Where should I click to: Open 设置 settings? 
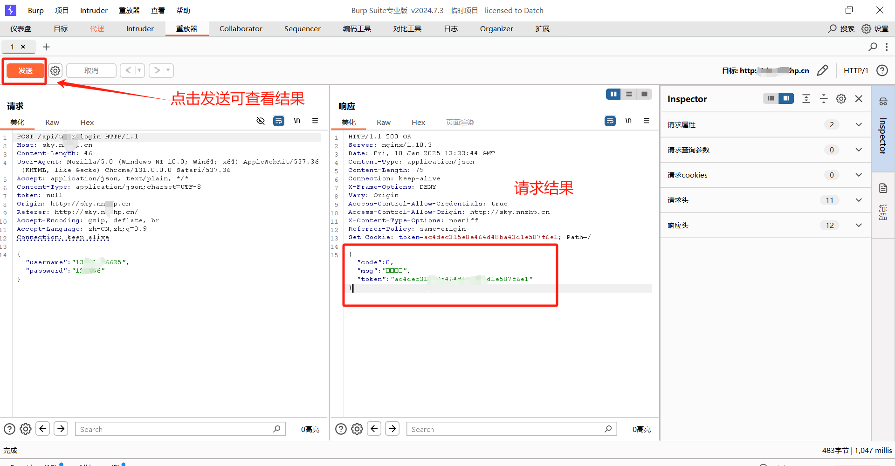point(875,28)
